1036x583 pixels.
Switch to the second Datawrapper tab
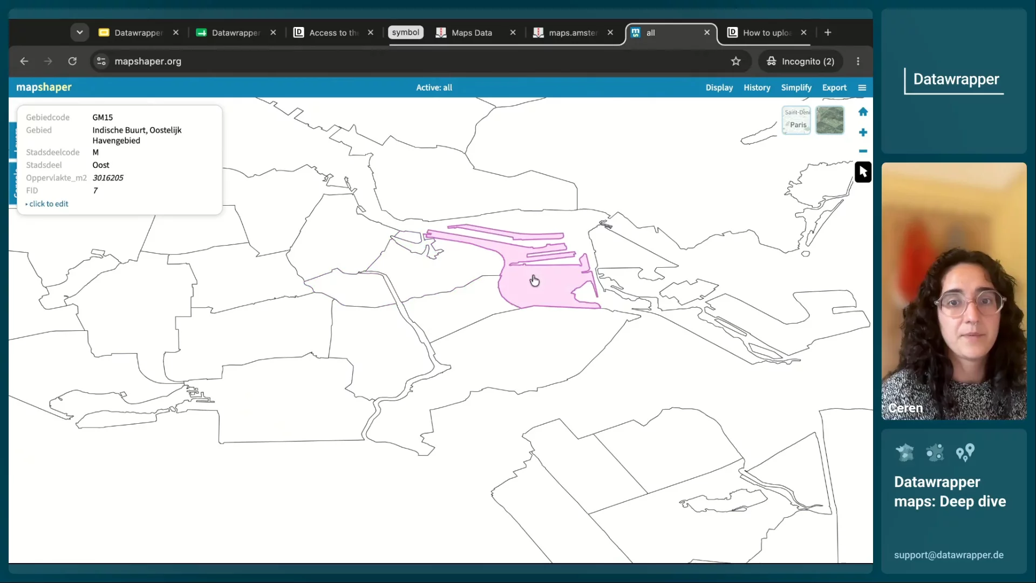[236, 33]
